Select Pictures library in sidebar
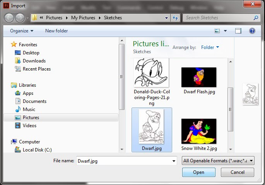Image resolution: width=265 pixels, height=185 pixels. 61,117
